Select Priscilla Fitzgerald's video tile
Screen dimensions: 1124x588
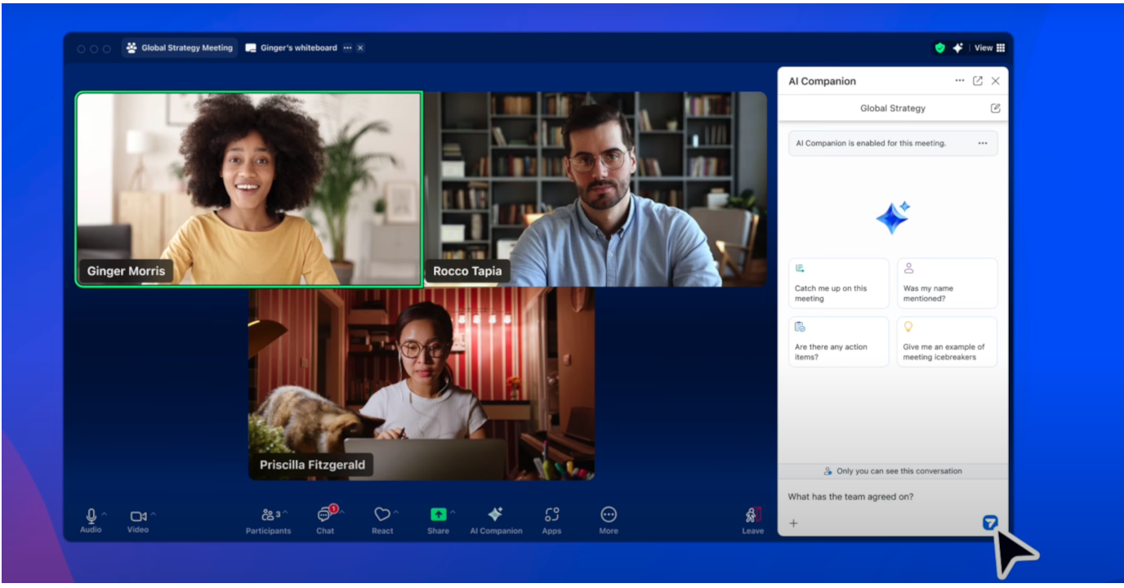click(421, 384)
